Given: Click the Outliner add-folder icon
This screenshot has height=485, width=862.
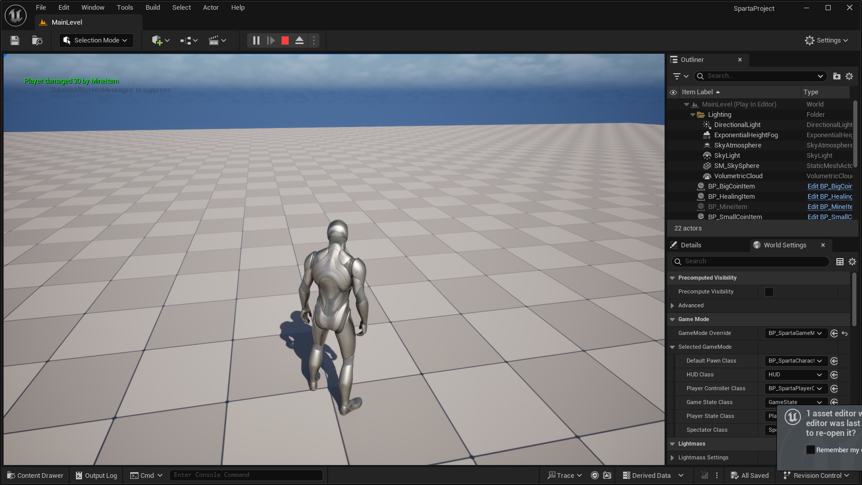Looking at the screenshot, I should click(x=837, y=76).
